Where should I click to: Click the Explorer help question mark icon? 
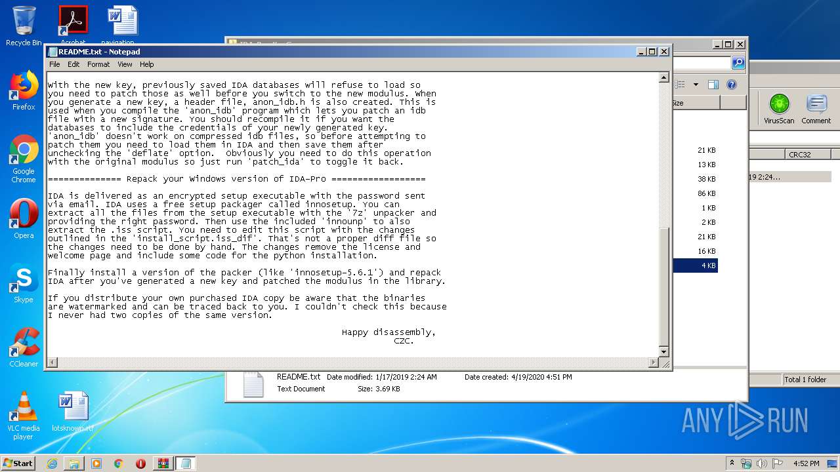(x=732, y=85)
